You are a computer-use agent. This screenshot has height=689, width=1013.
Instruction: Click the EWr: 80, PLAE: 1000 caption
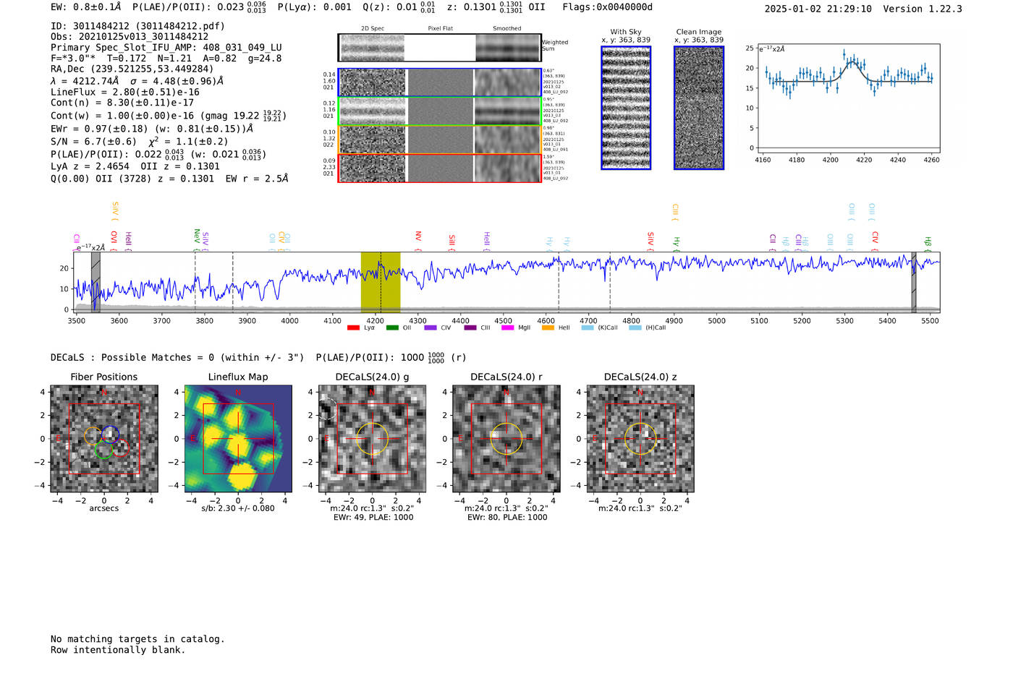(x=506, y=518)
